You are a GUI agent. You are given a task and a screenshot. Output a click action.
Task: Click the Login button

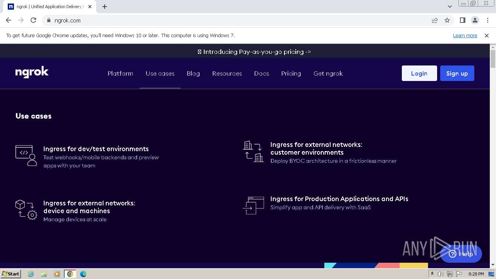pyautogui.click(x=419, y=73)
